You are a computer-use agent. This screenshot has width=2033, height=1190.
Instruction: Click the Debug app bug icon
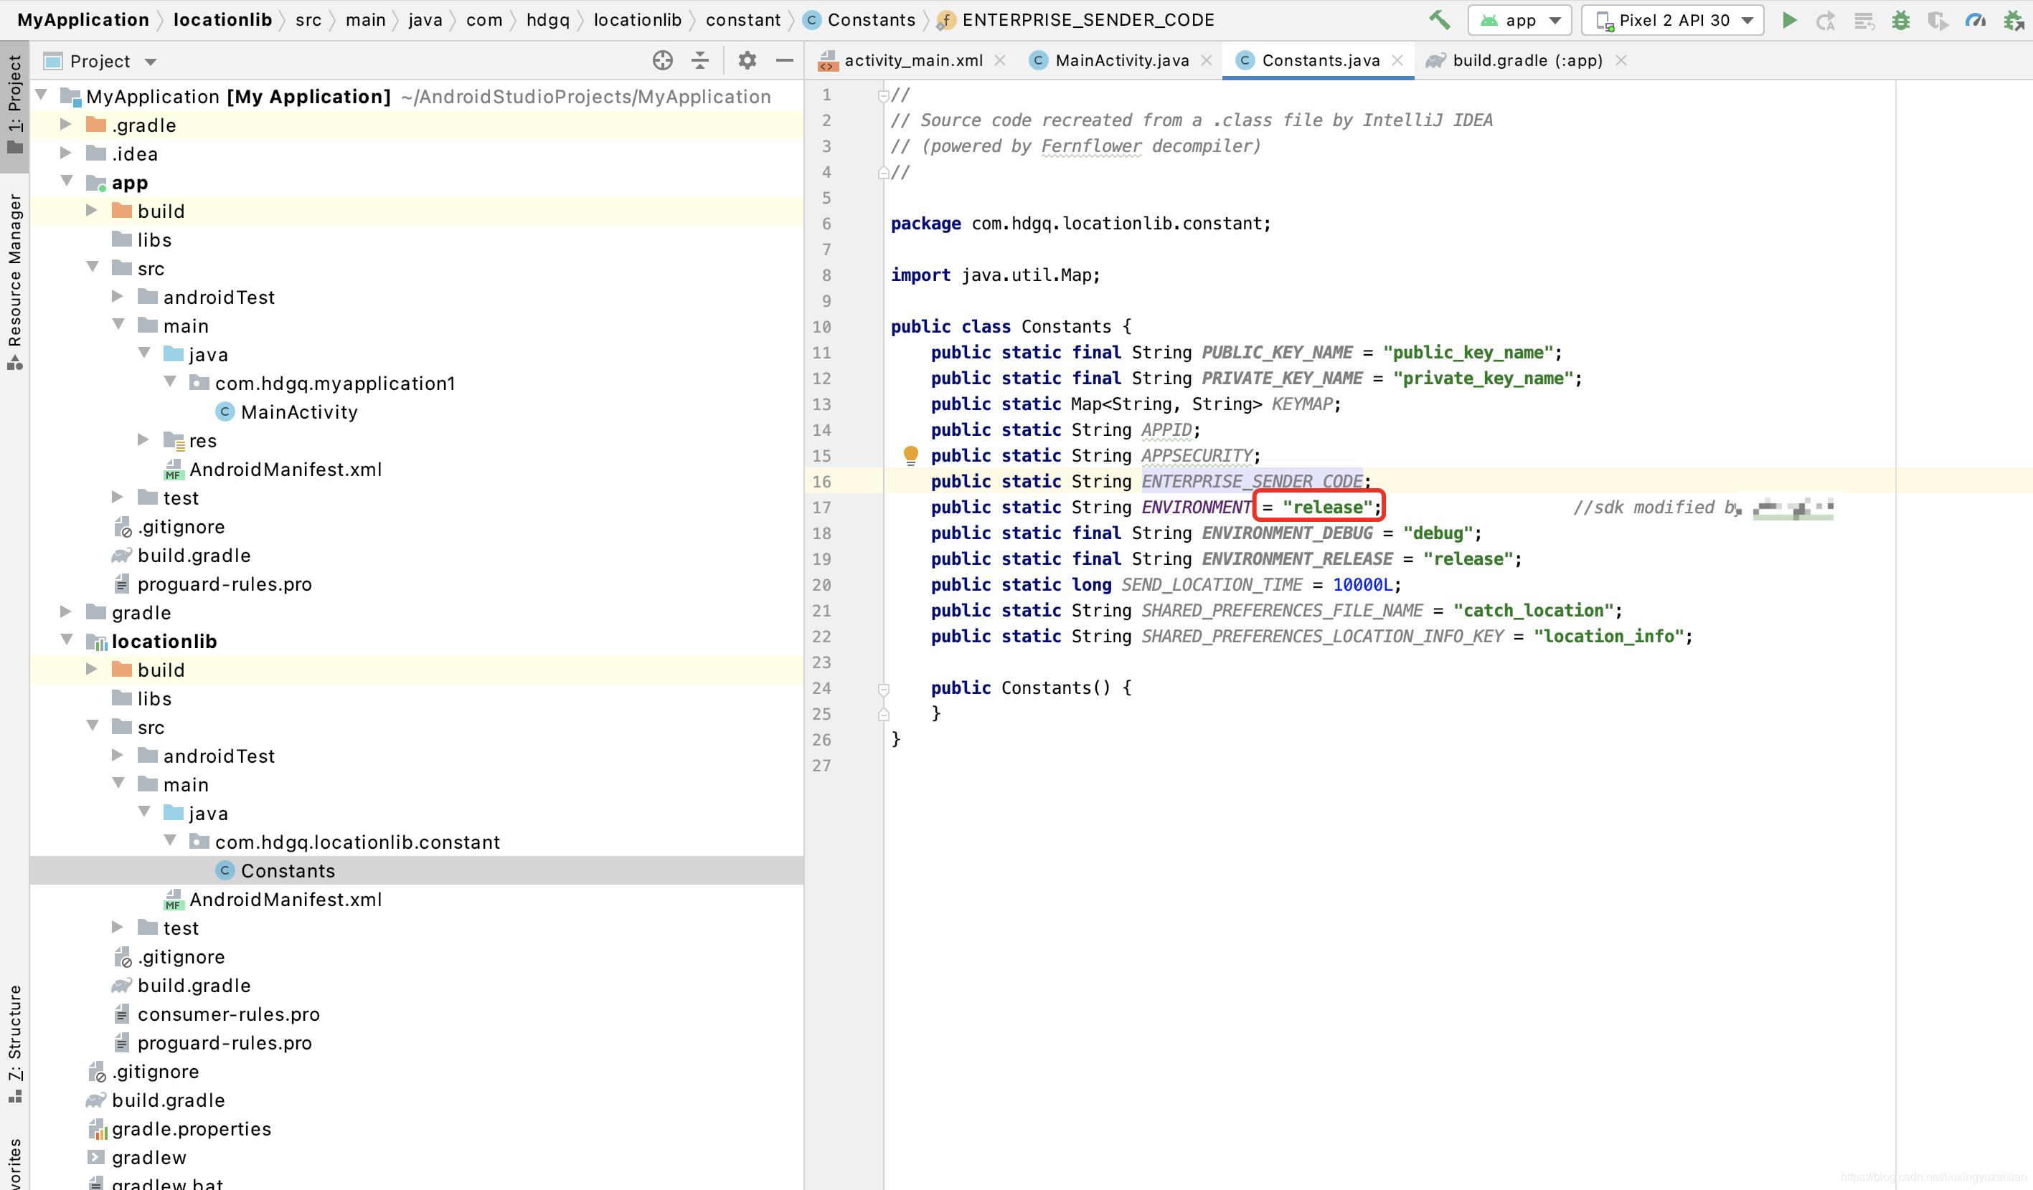point(1901,20)
